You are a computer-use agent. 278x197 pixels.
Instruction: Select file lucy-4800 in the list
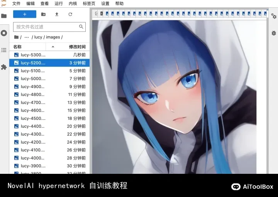(49, 95)
